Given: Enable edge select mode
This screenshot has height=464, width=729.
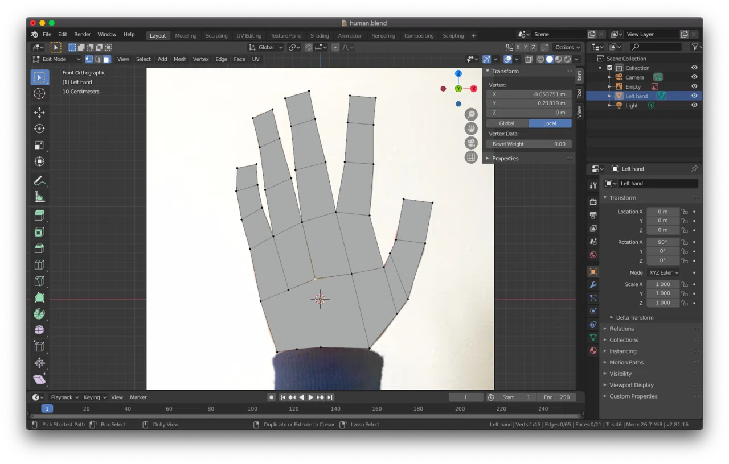Looking at the screenshot, I should [98, 59].
